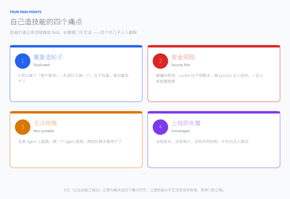Click the blue circle numbered 1

pos(23,61)
